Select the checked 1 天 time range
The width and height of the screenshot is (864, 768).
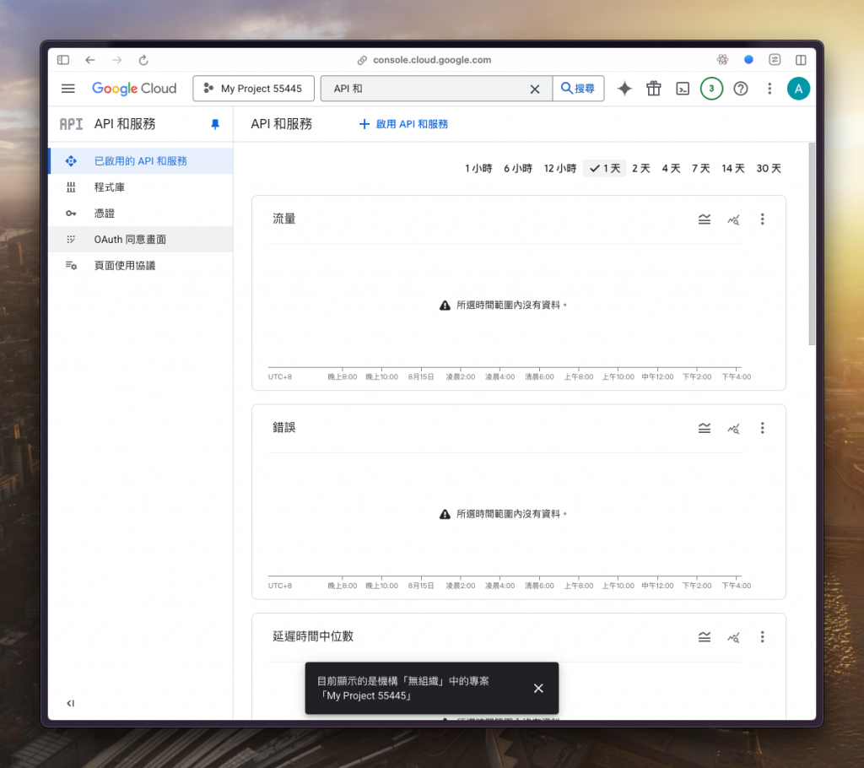pos(604,168)
